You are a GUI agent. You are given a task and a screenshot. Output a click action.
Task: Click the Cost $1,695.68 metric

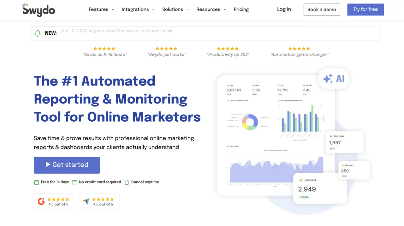coord(234,90)
